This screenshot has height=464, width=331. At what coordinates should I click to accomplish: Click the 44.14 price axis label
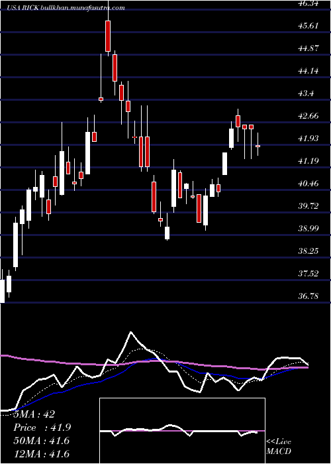tap(308, 71)
